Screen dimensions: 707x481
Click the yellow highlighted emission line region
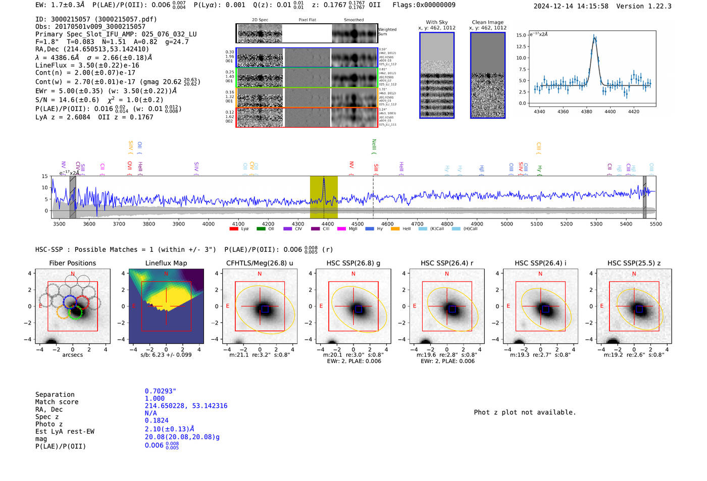pos(324,197)
